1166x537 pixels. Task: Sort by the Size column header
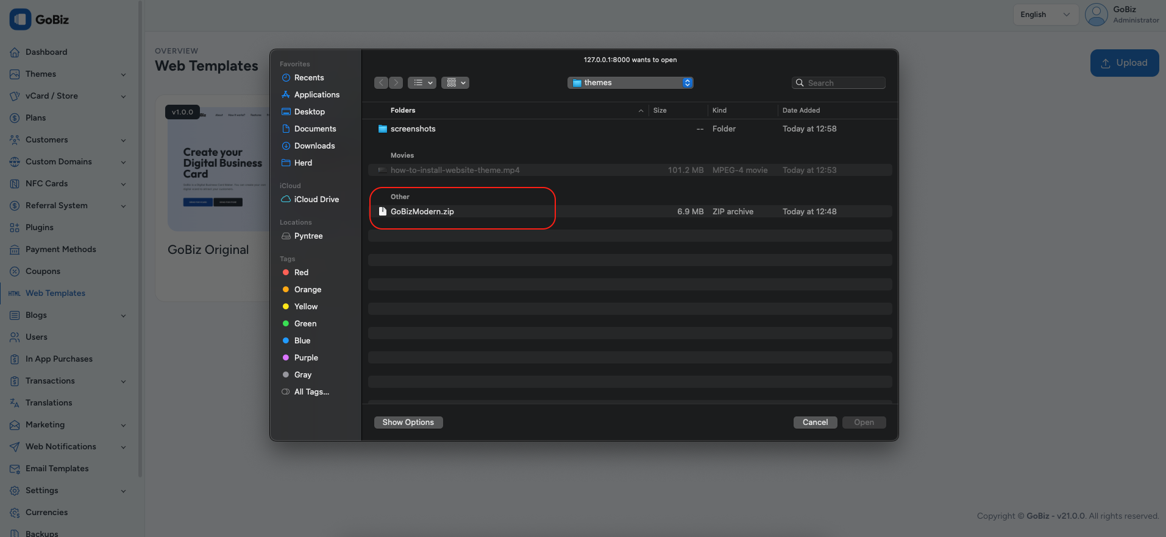pyautogui.click(x=660, y=110)
